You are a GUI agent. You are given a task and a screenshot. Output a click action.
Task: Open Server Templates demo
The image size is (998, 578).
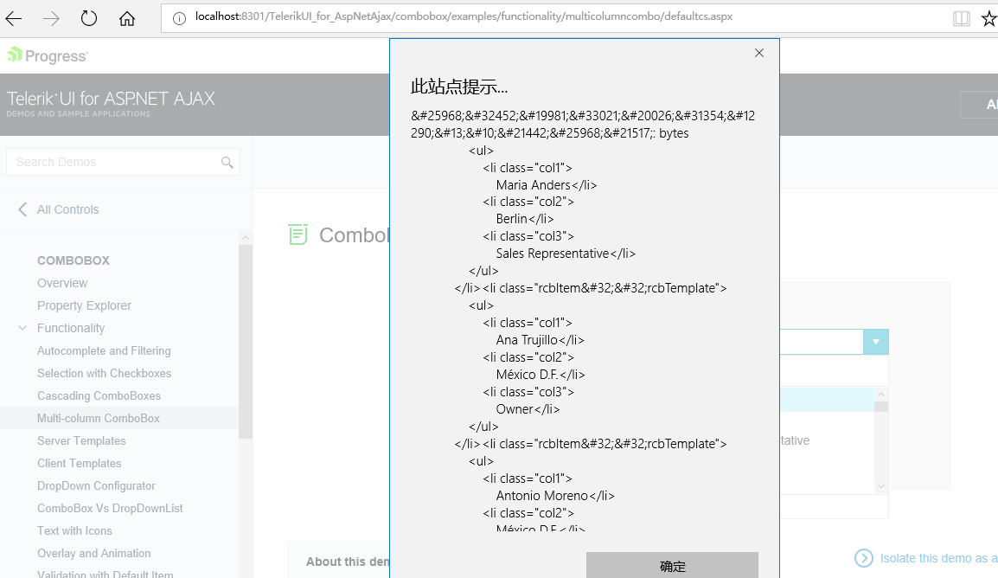point(81,440)
